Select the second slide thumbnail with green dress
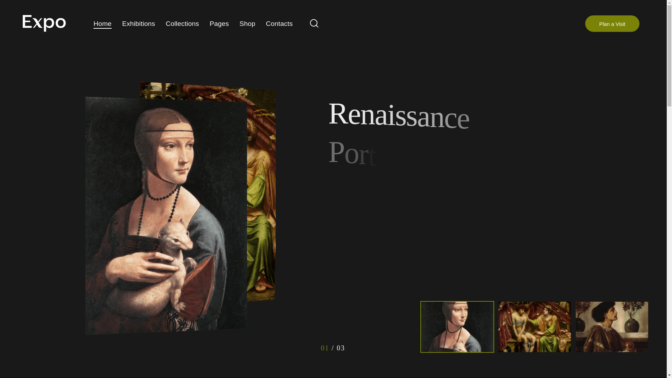The width and height of the screenshot is (672, 378). (x=534, y=327)
